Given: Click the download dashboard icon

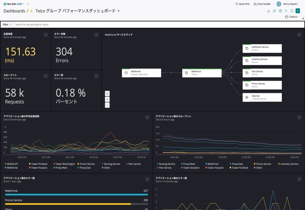Looking at the screenshot, I should click(269, 11).
